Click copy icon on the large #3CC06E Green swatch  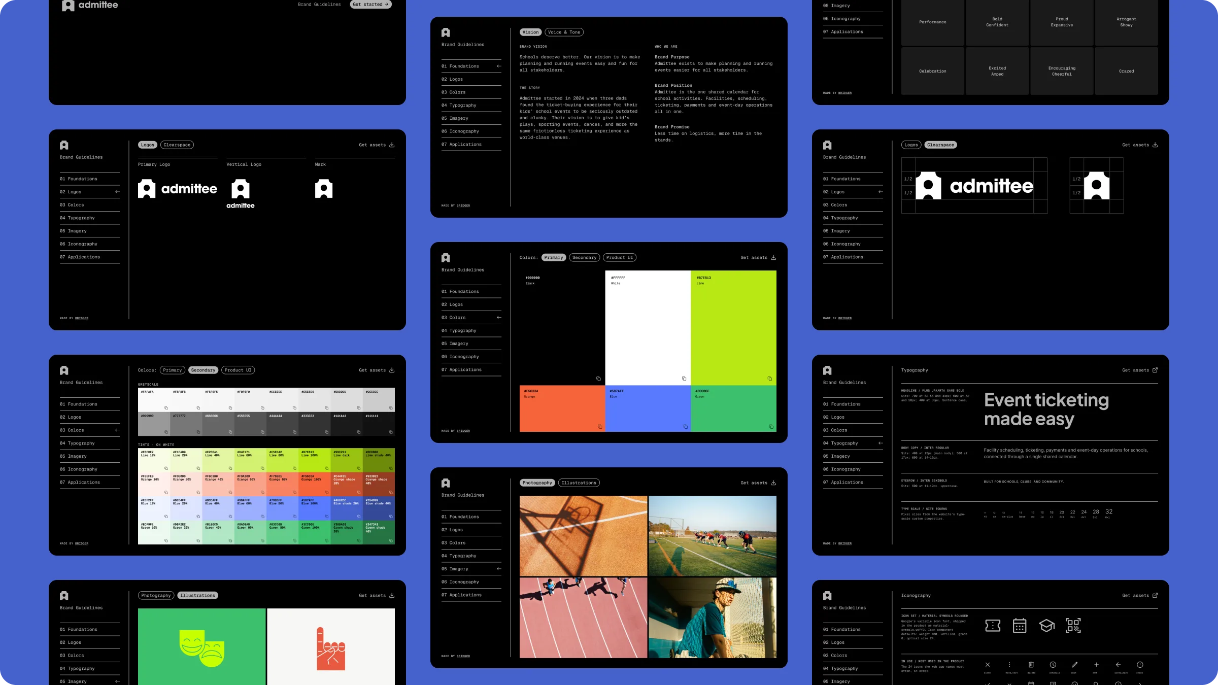pos(771,427)
